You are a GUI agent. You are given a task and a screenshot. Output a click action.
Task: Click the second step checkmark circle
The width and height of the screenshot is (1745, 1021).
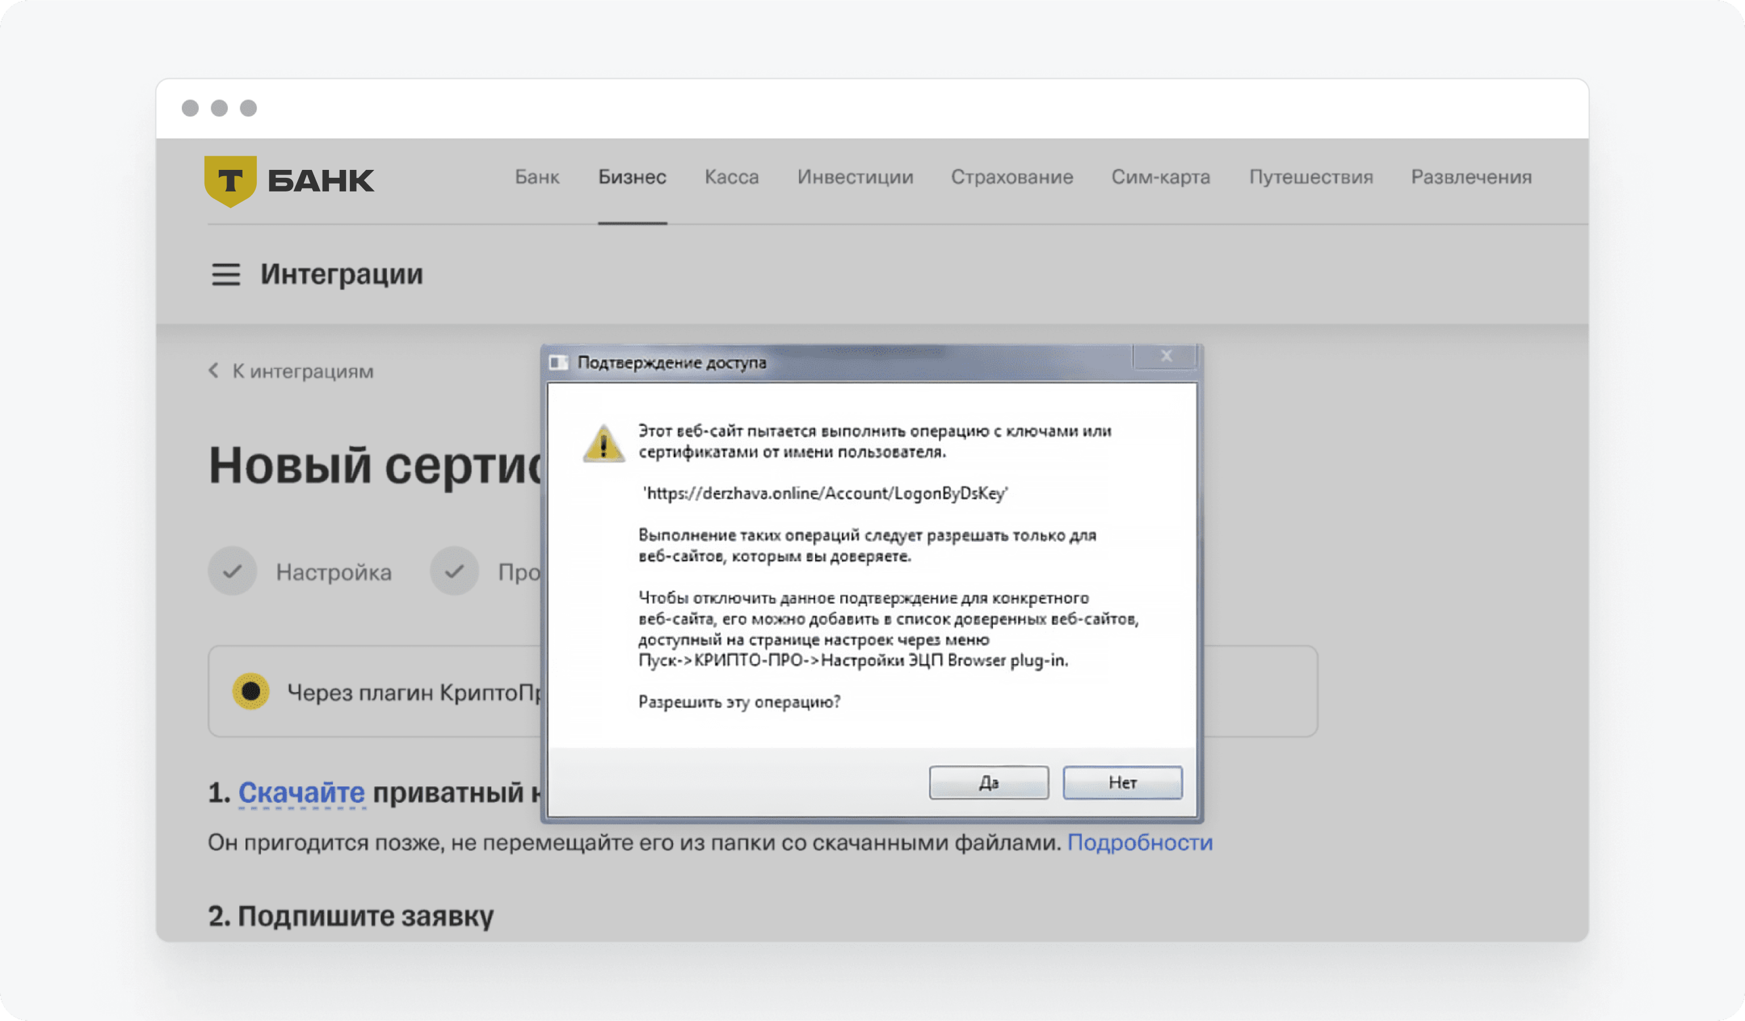pyautogui.click(x=454, y=571)
